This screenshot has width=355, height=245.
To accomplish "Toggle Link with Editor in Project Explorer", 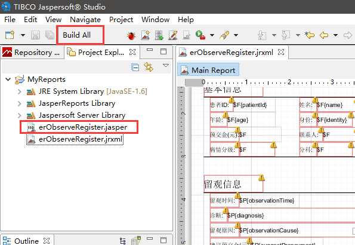I will pyautogui.click(x=149, y=67).
